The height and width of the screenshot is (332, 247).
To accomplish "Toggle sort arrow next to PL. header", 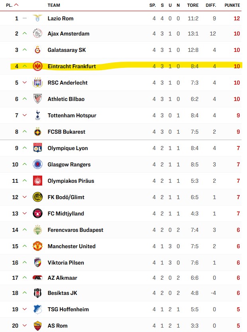I will tap(16, 5).
